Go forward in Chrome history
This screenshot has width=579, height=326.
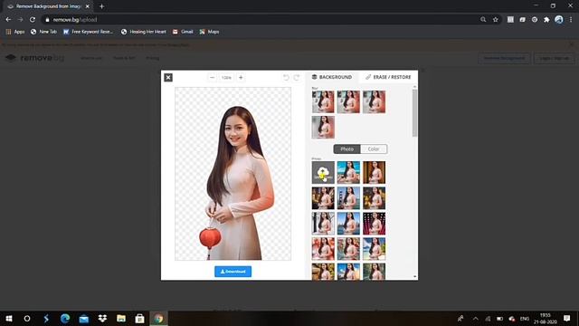pos(20,20)
